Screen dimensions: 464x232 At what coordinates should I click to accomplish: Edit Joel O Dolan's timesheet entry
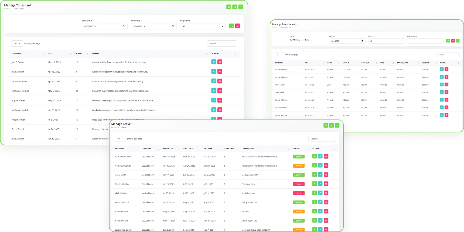pos(214,62)
